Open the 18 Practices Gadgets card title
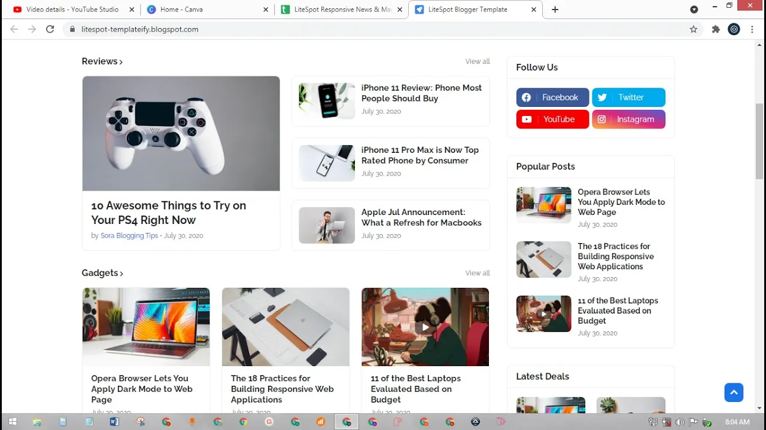Image resolution: width=766 pixels, height=430 pixels. pos(282,389)
